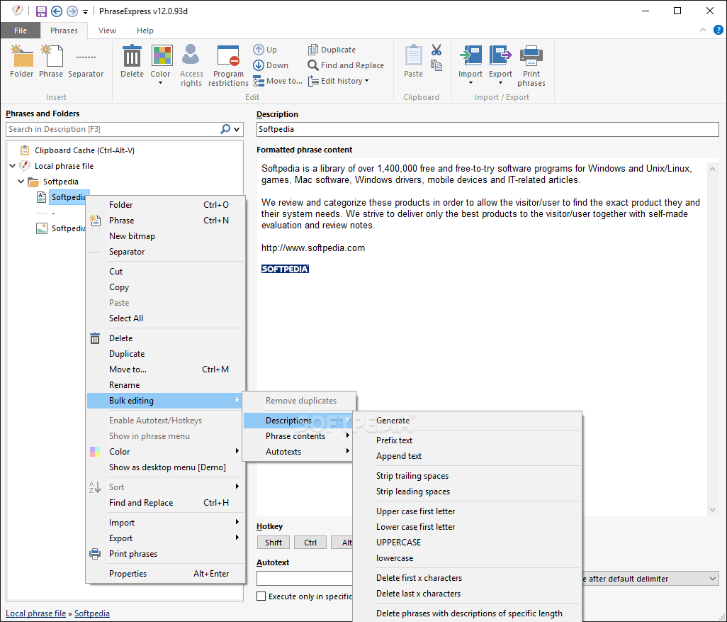This screenshot has width=727, height=622.
Task: Open the Color ribbon button
Action: pyautogui.click(x=160, y=64)
